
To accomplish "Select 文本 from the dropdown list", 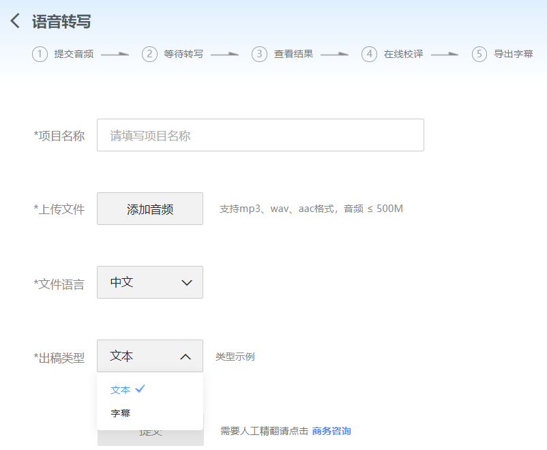I will click(x=121, y=390).
